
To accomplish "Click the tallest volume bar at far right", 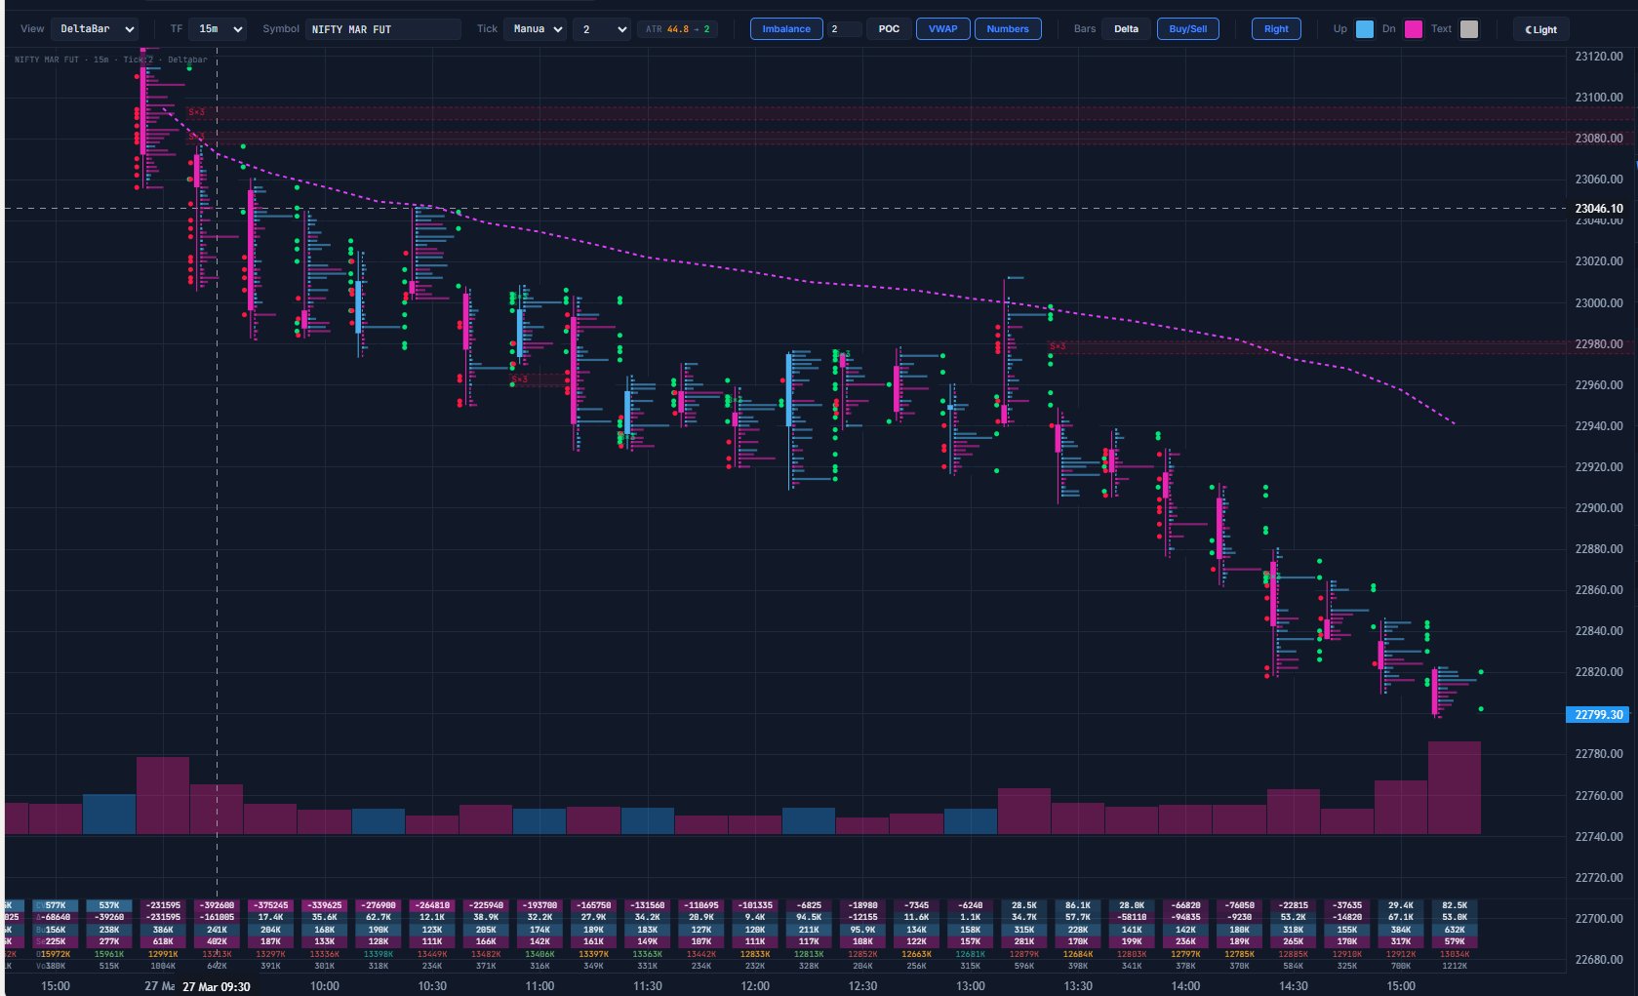I will pos(1454,787).
